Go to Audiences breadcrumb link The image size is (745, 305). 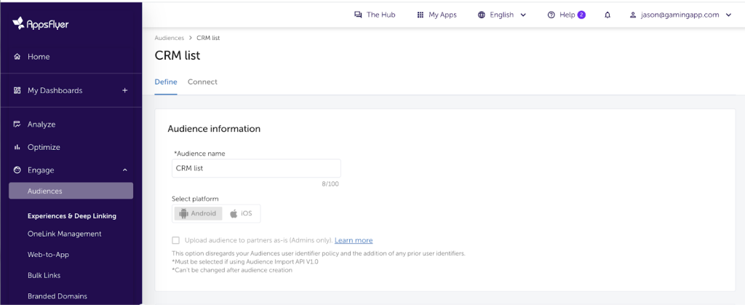coord(168,37)
